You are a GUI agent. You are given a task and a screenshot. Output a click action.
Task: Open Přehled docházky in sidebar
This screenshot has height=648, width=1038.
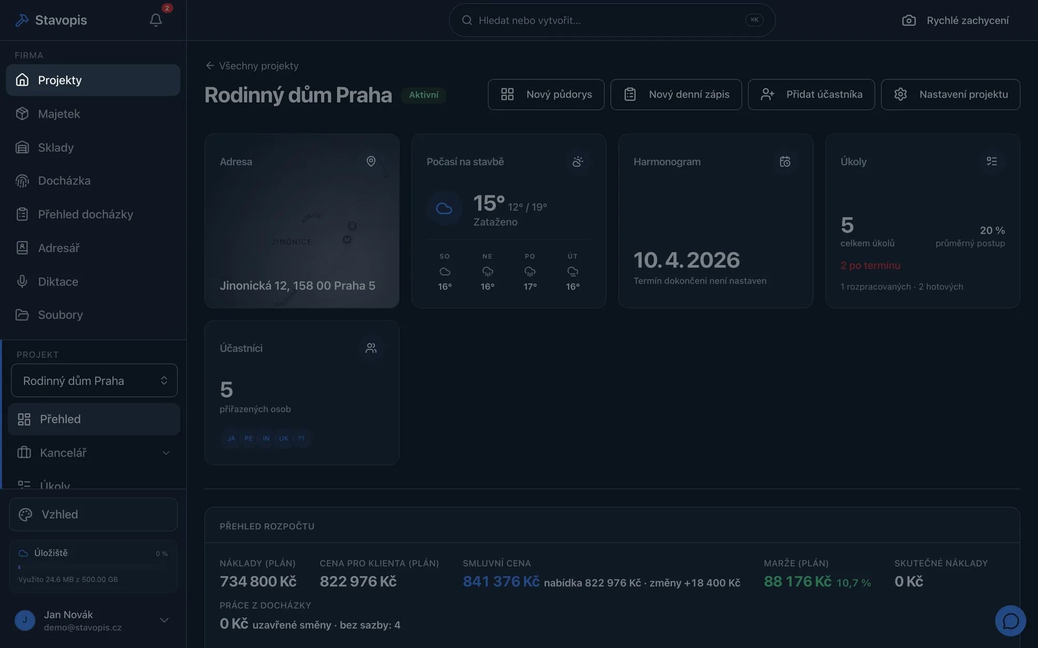[x=93, y=214]
